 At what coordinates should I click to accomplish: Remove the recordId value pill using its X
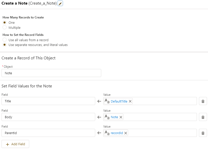(x=126, y=133)
